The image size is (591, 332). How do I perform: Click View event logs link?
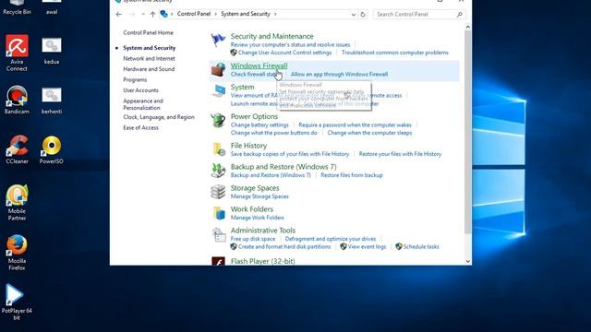tap(367, 246)
